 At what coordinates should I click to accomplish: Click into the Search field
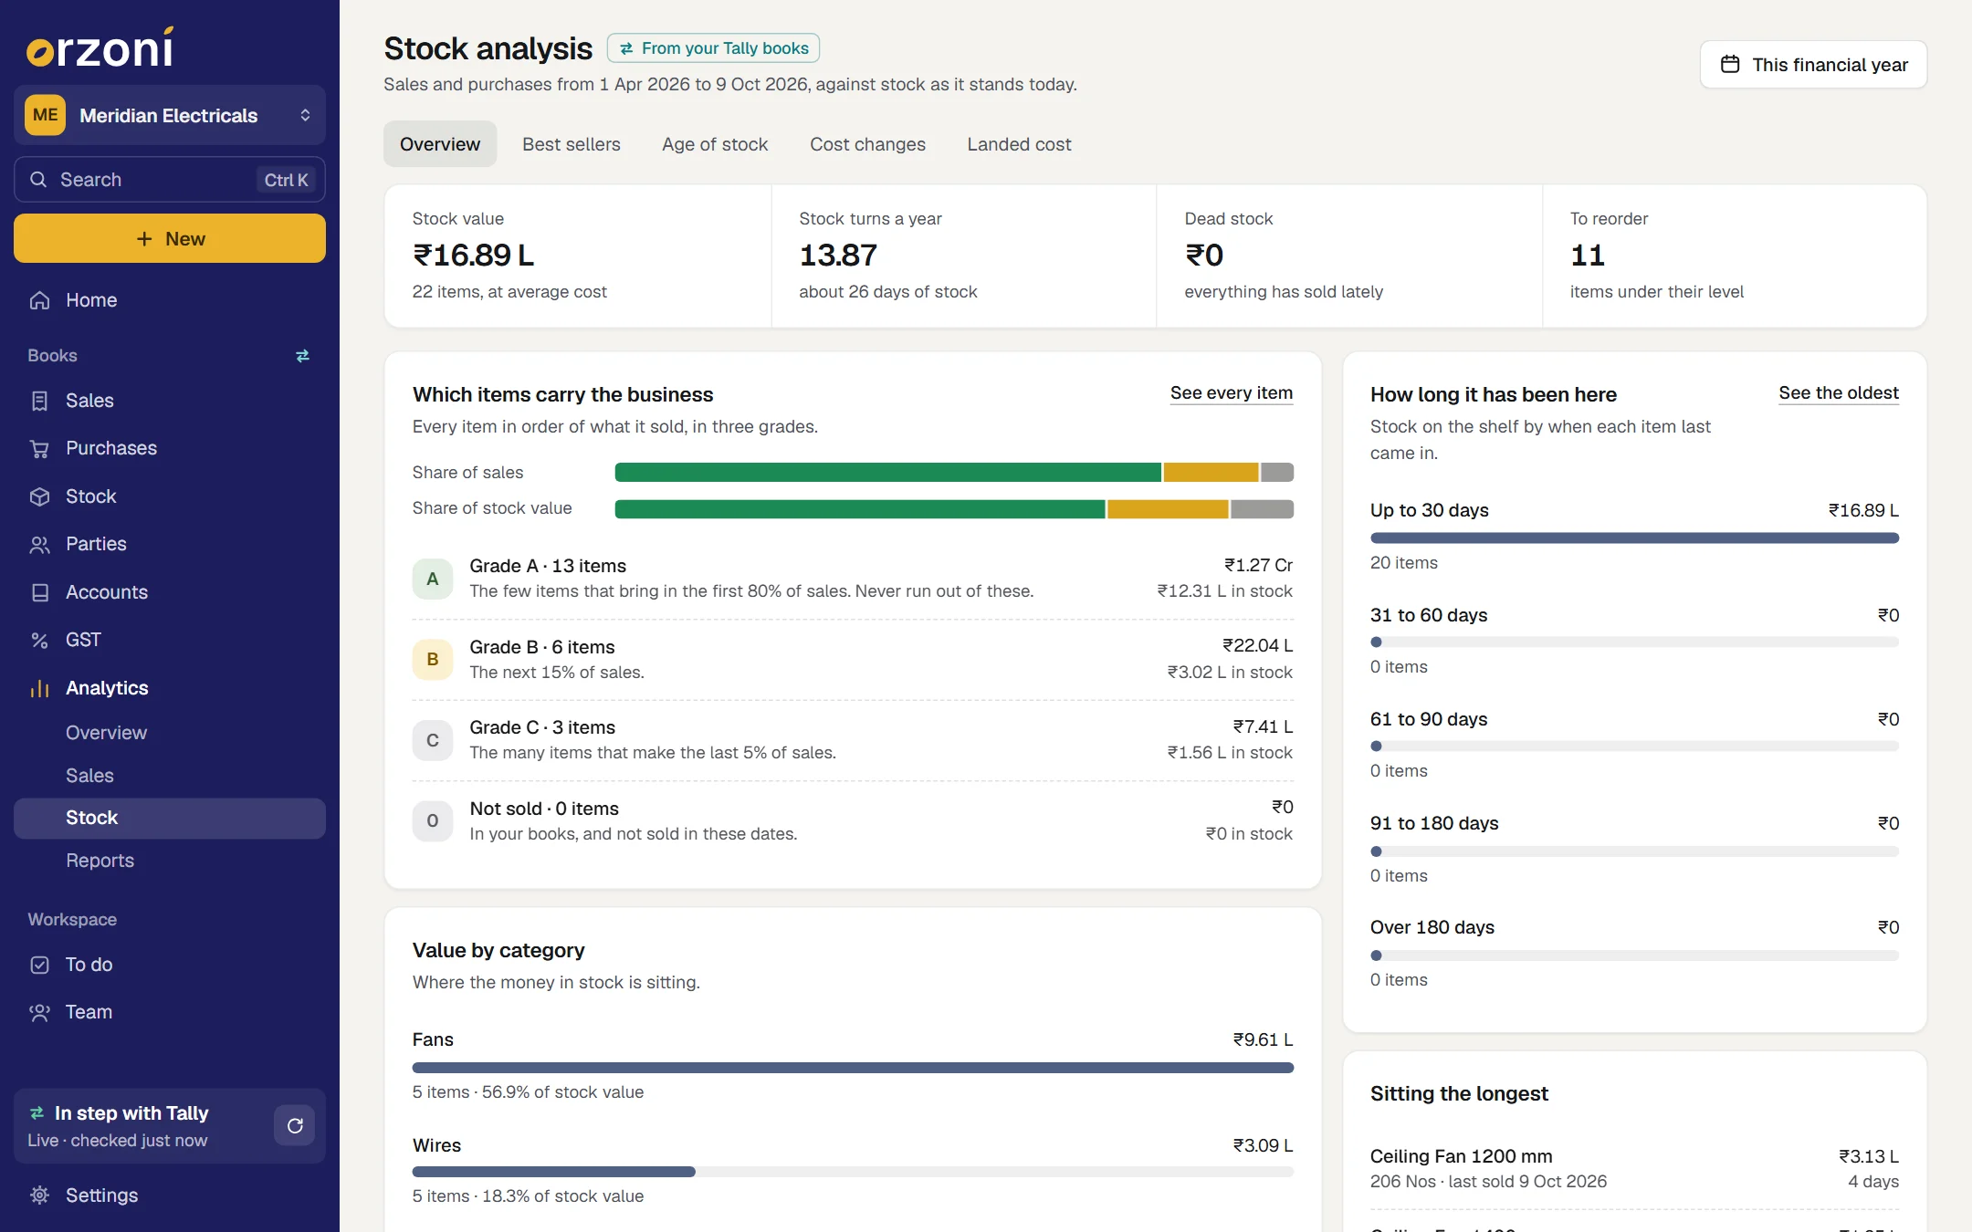pos(170,180)
